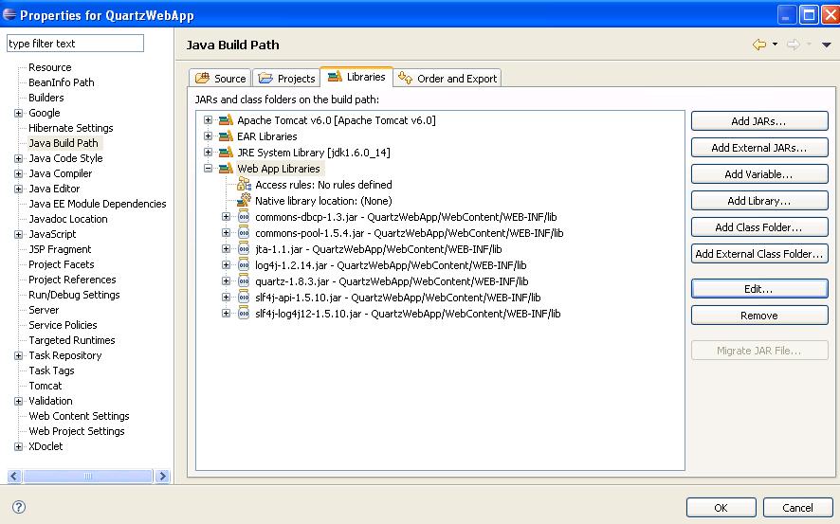This screenshot has height=524, width=840.
Task: Click the Access rules icon
Action: (x=244, y=184)
